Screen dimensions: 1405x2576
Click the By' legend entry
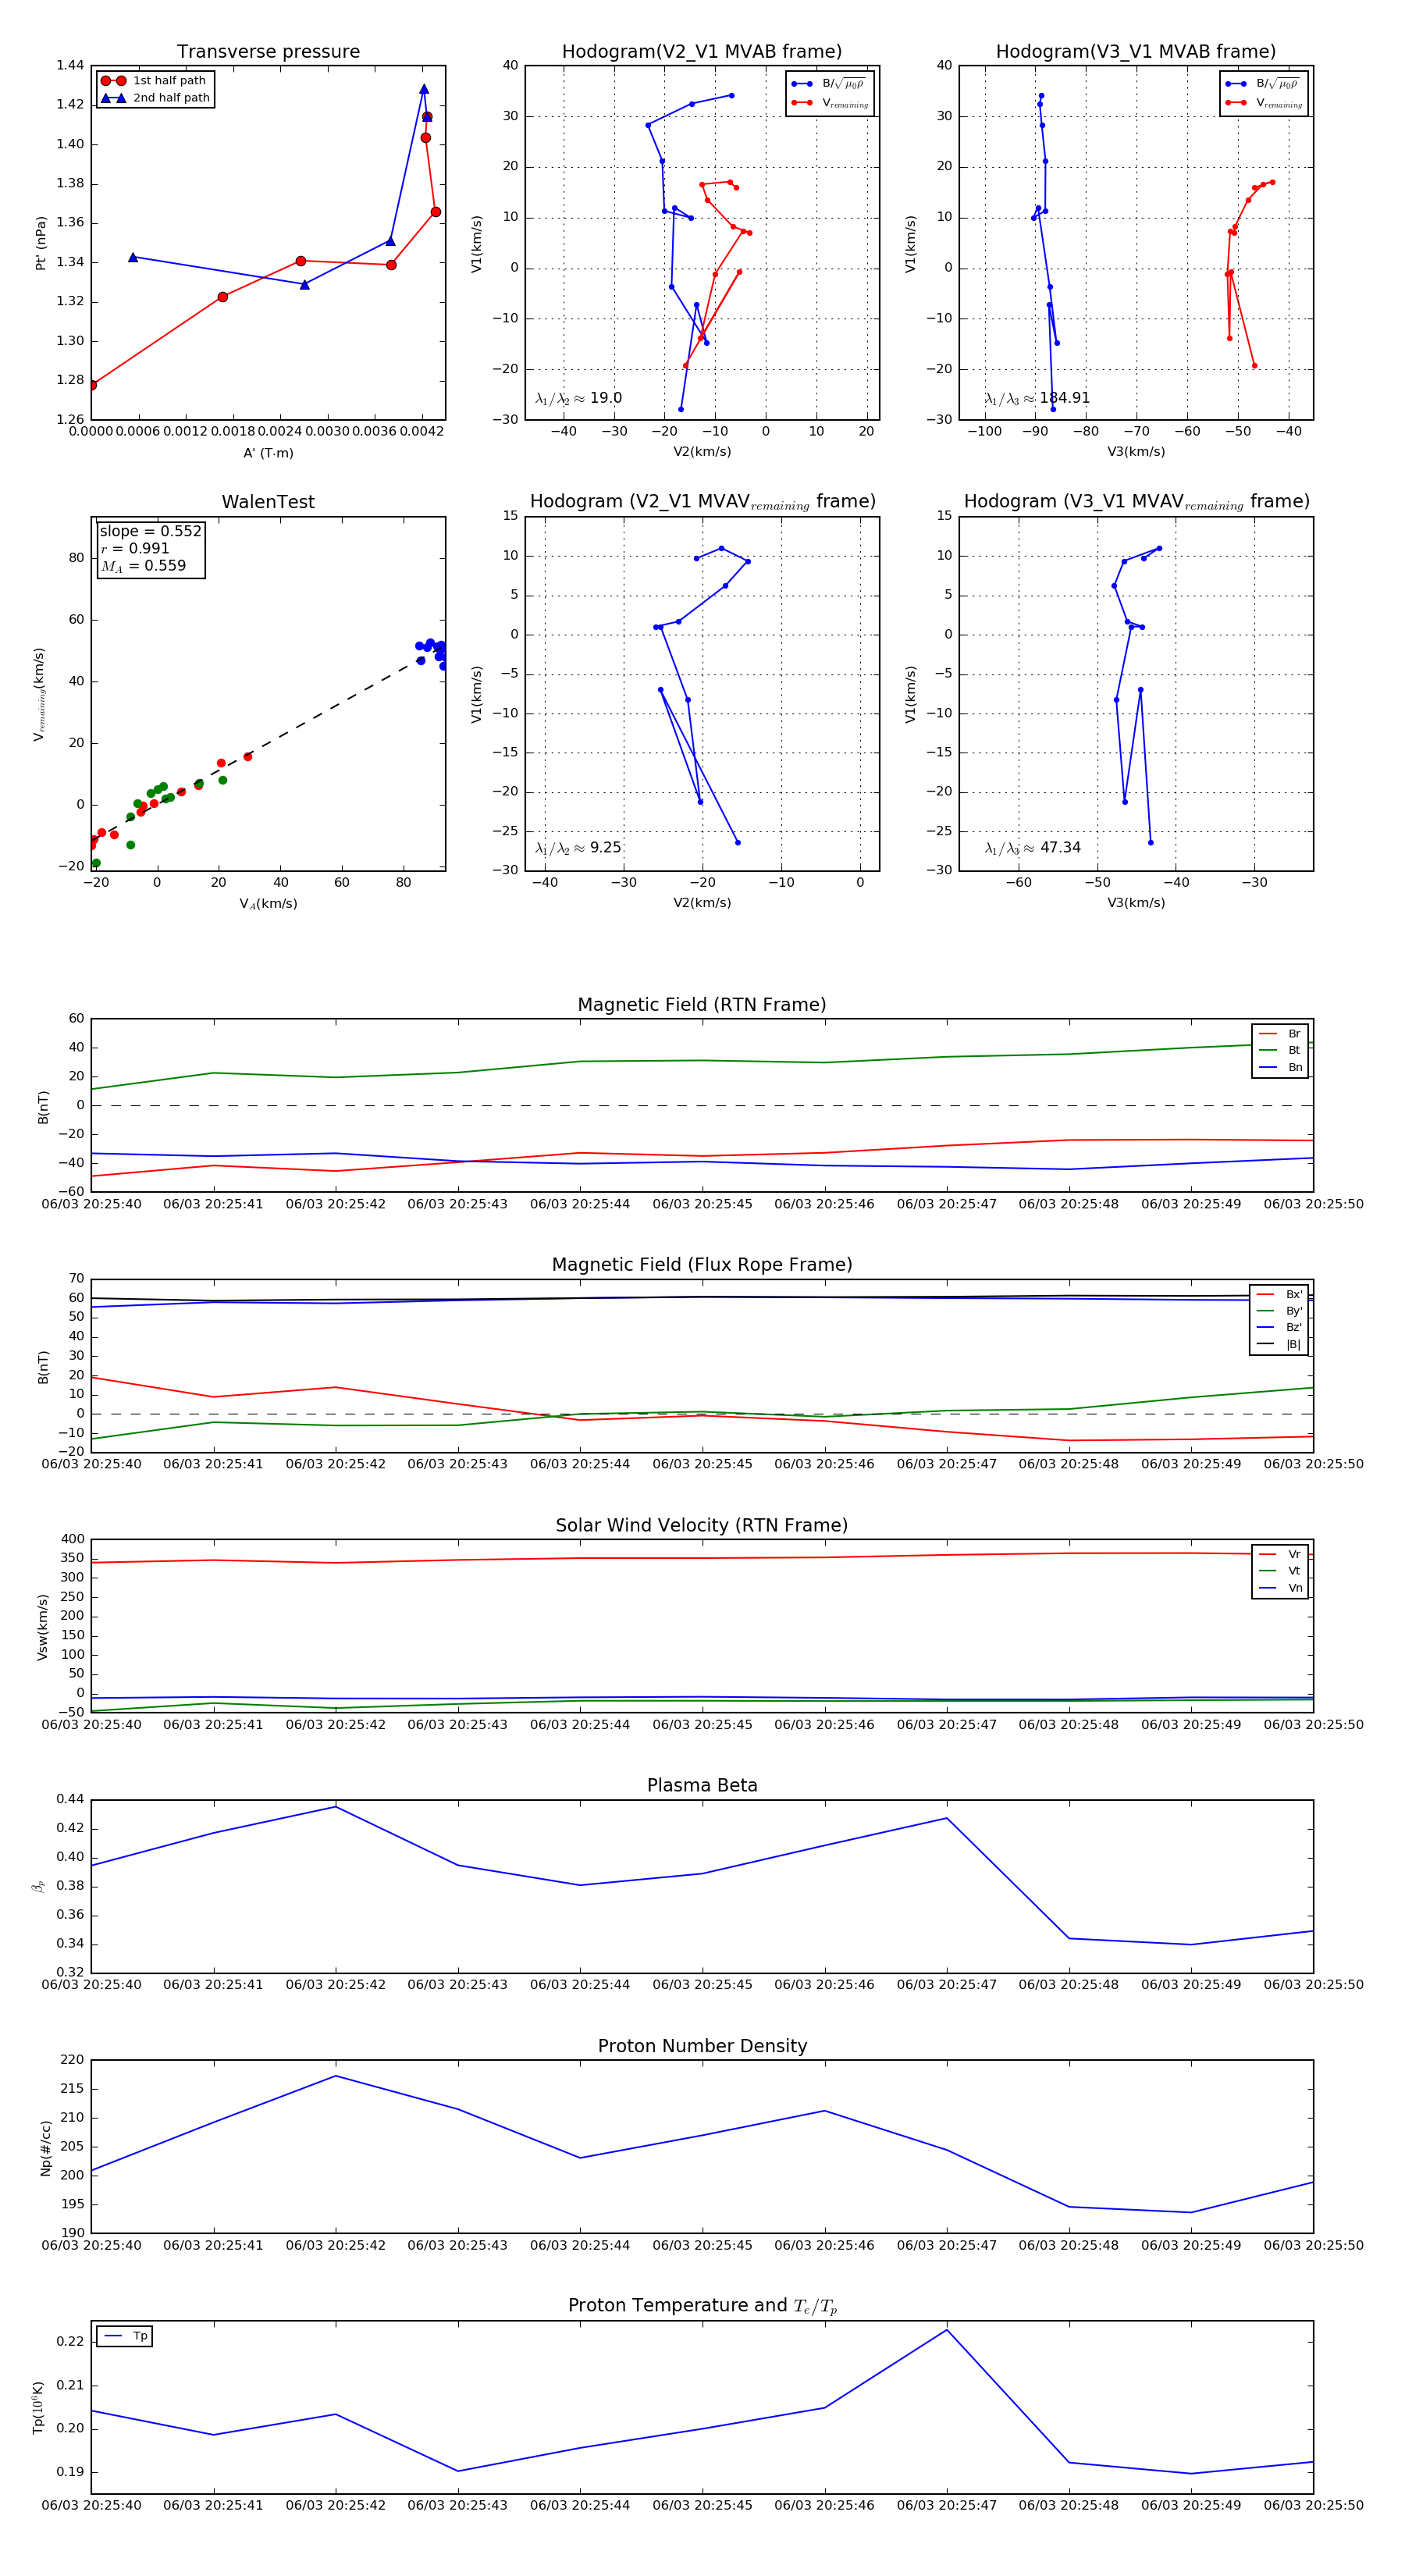1279,1311
